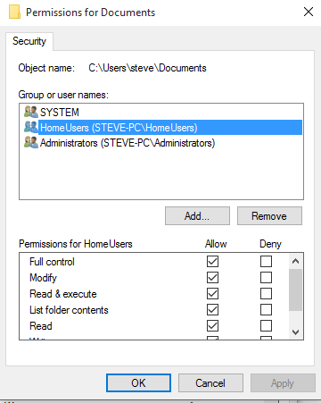This screenshot has height=403, width=321.
Task: Click the SYSTEM group users icon
Action: (31, 112)
